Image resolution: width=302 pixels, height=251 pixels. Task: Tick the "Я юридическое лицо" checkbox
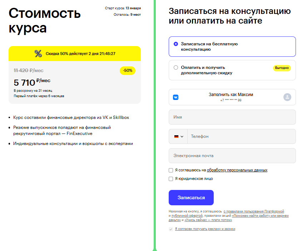(x=171, y=179)
